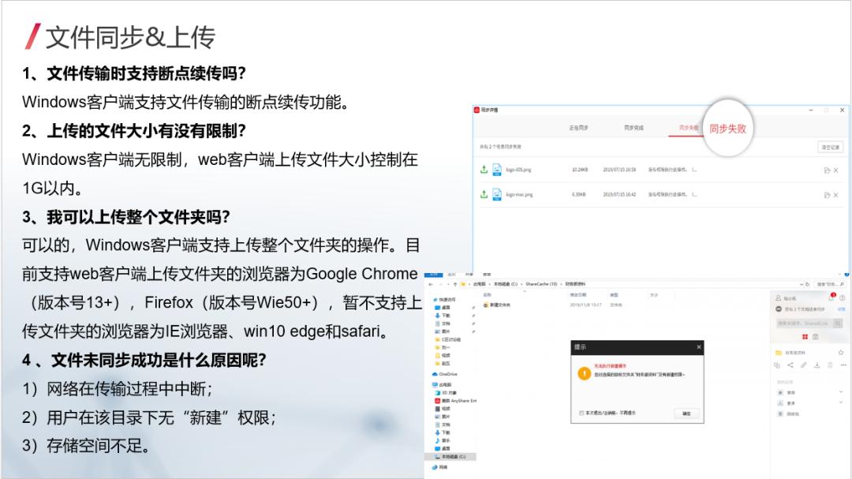Switch to red grid view icon
Screen dimensions: 852x479
(x=805, y=337)
